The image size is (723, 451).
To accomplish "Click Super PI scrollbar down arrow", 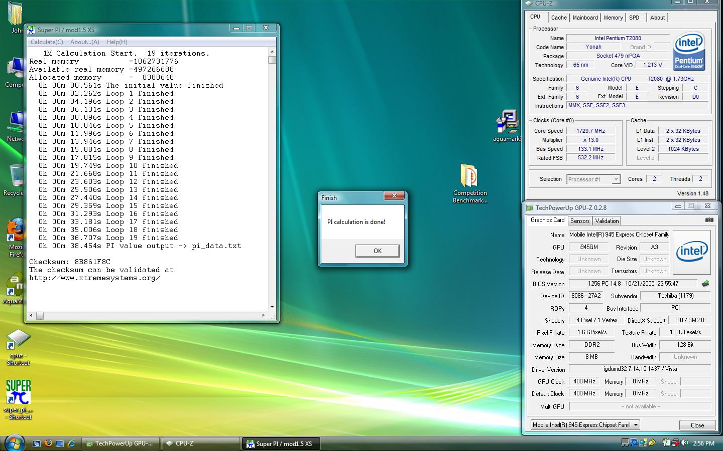I will coord(272,307).
